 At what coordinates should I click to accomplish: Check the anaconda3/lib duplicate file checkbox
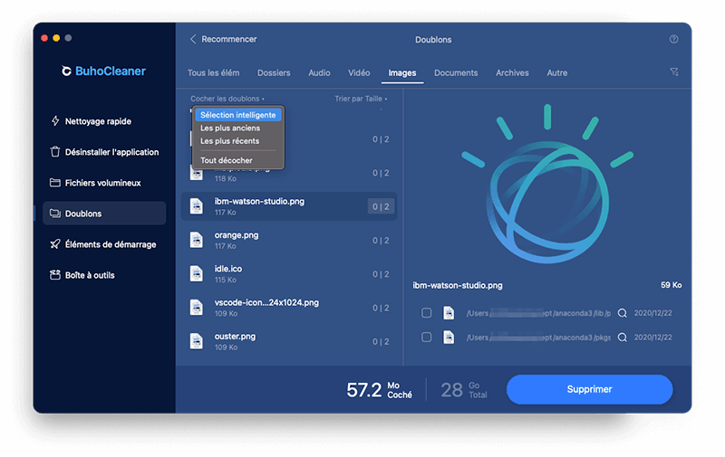426,313
